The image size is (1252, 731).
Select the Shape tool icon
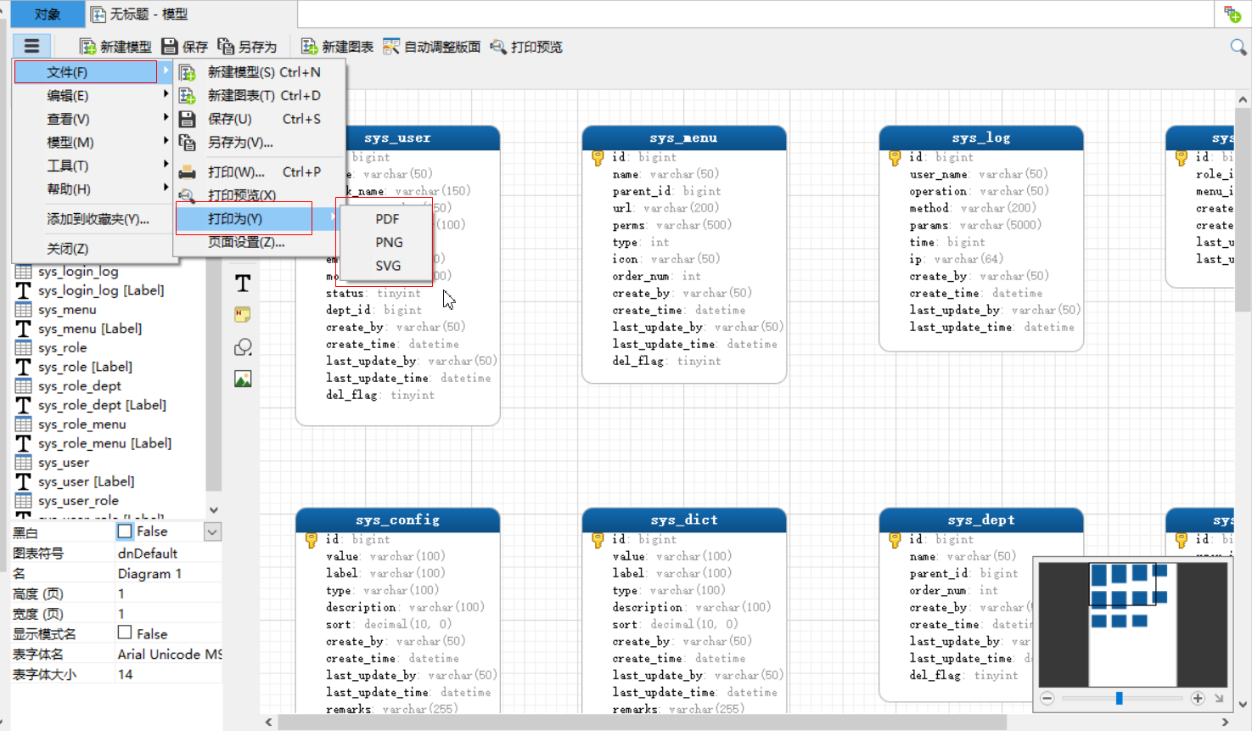tap(243, 347)
